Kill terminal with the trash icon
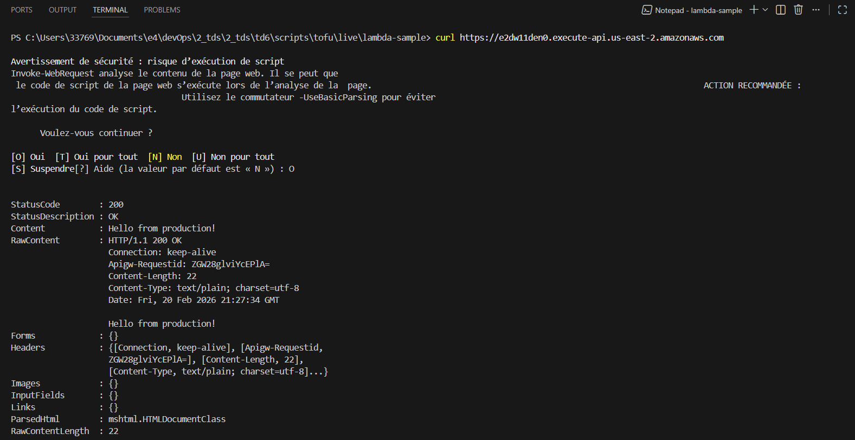Viewport: 855px width, 440px height. click(798, 10)
